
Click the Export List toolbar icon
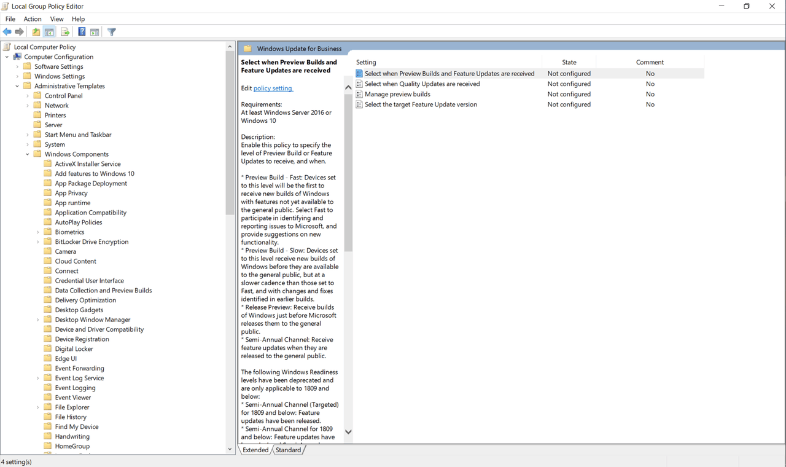click(x=65, y=32)
